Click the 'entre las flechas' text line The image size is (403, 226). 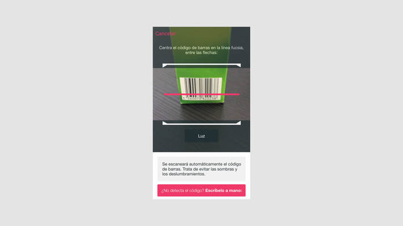tap(201, 53)
